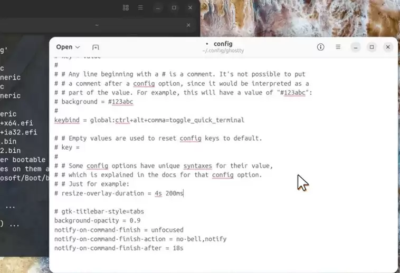Click the # background = #123abc line
Viewport: 400px width, 273px height.
(x=94, y=102)
